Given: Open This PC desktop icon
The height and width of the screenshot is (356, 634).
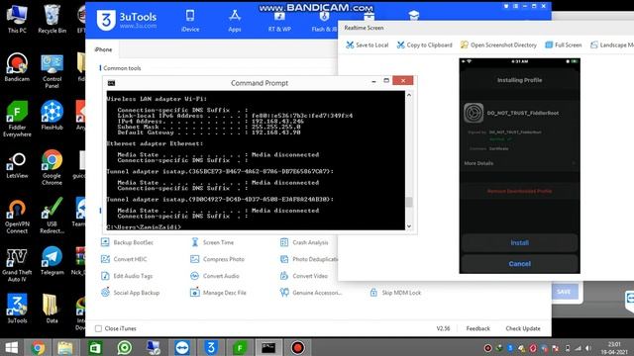Looking at the screenshot, I should (17, 19).
